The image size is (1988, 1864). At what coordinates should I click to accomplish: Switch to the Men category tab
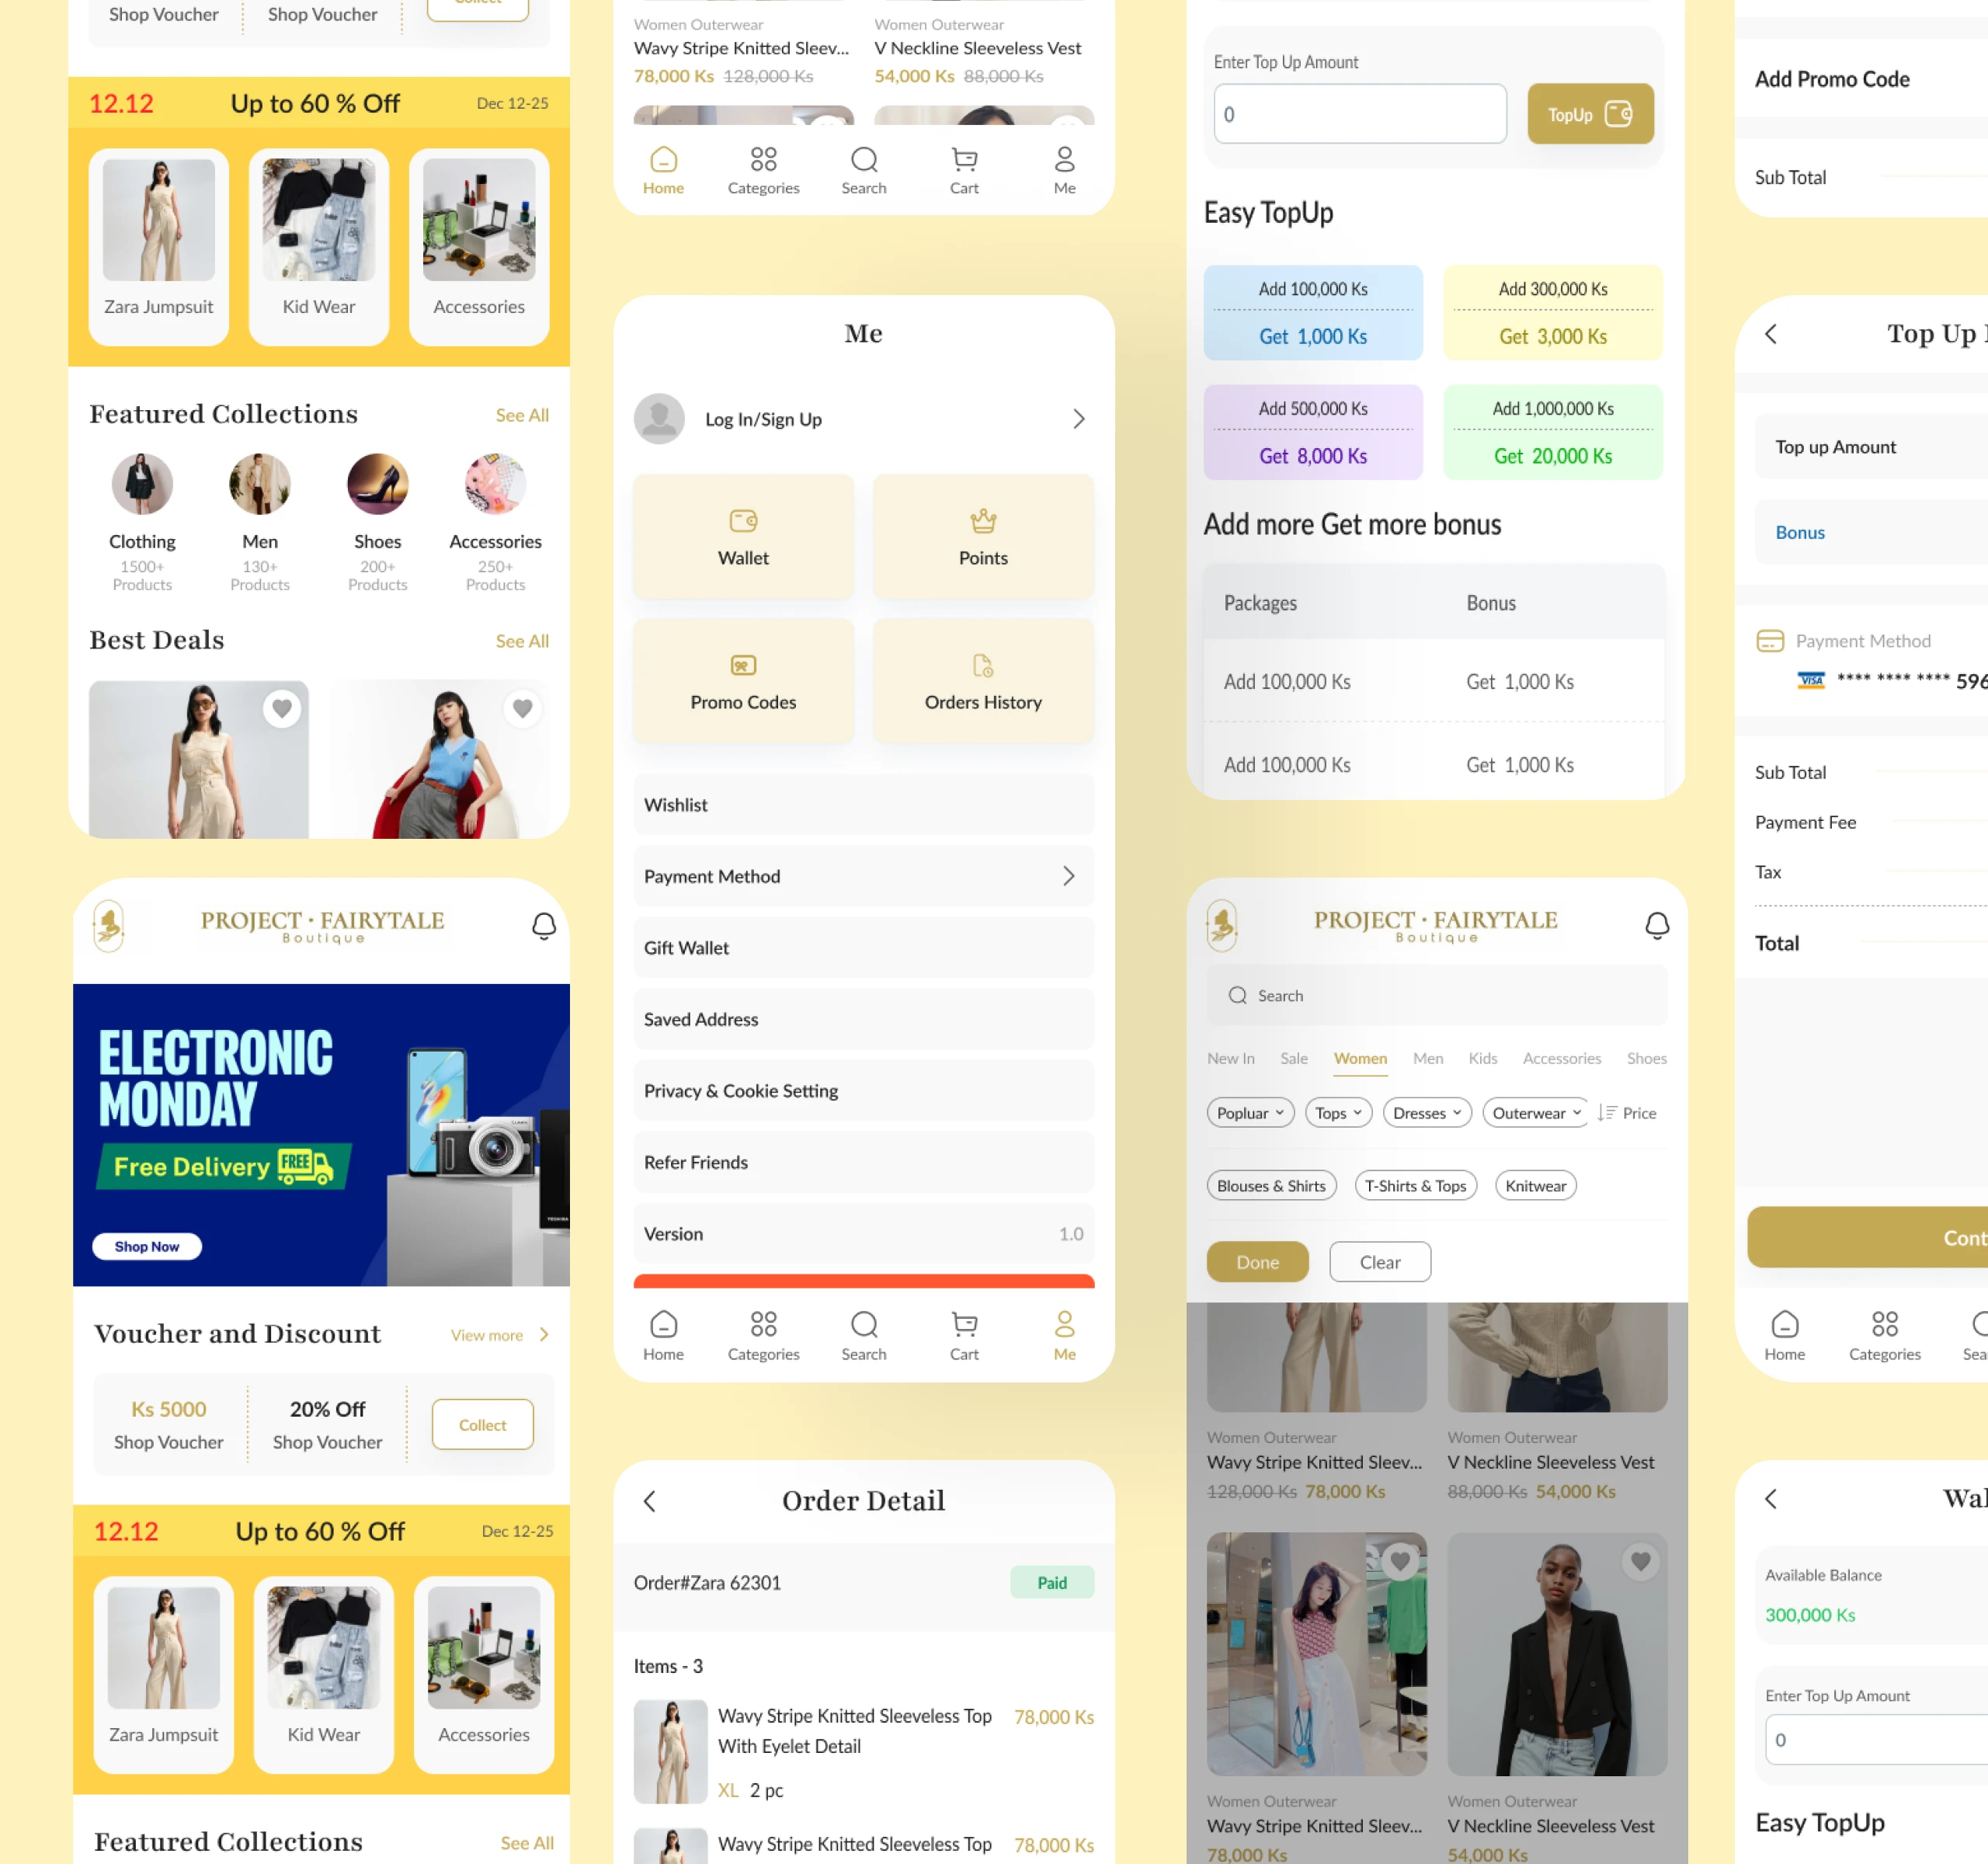coord(1427,1058)
